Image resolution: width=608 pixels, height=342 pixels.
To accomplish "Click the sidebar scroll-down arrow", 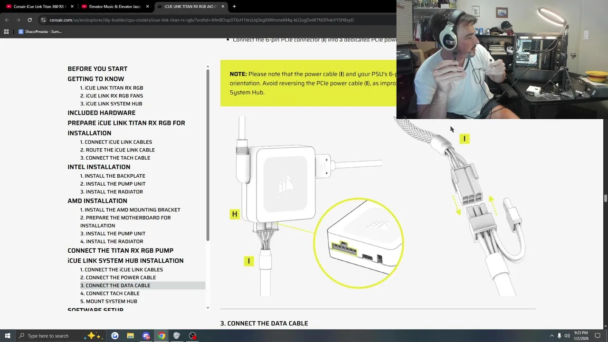I will point(208,308).
